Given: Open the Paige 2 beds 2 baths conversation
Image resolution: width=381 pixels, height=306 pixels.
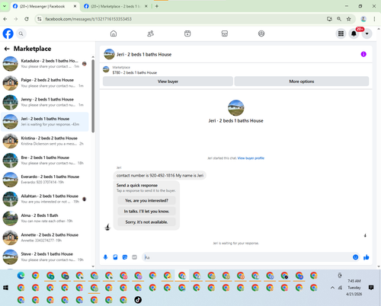Looking at the screenshot, I should coord(45,83).
